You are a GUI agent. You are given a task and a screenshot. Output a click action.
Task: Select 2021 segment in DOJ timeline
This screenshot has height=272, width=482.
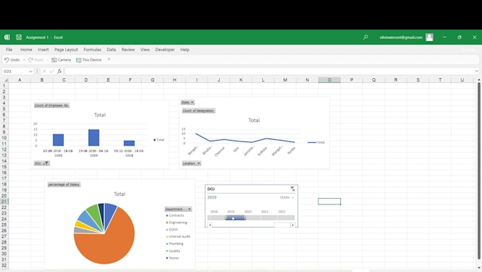tap(269, 218)
